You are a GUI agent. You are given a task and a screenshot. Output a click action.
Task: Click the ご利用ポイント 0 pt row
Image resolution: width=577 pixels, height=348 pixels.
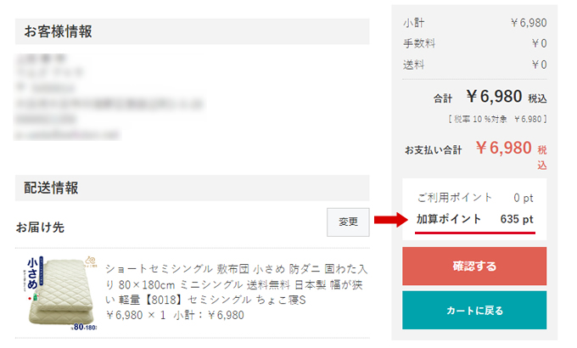pos(474,198)
